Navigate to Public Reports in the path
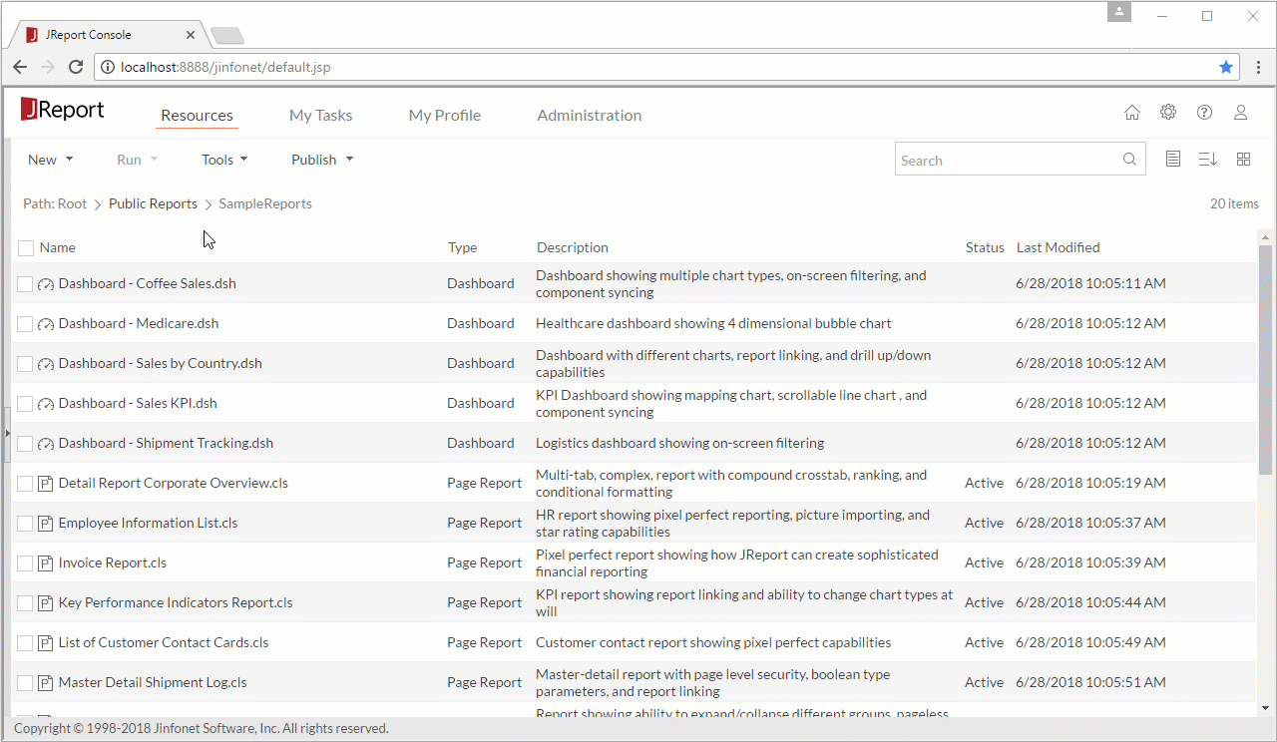Image resolution: width=1277 pixels, height=742 pixels. point(153,203)
